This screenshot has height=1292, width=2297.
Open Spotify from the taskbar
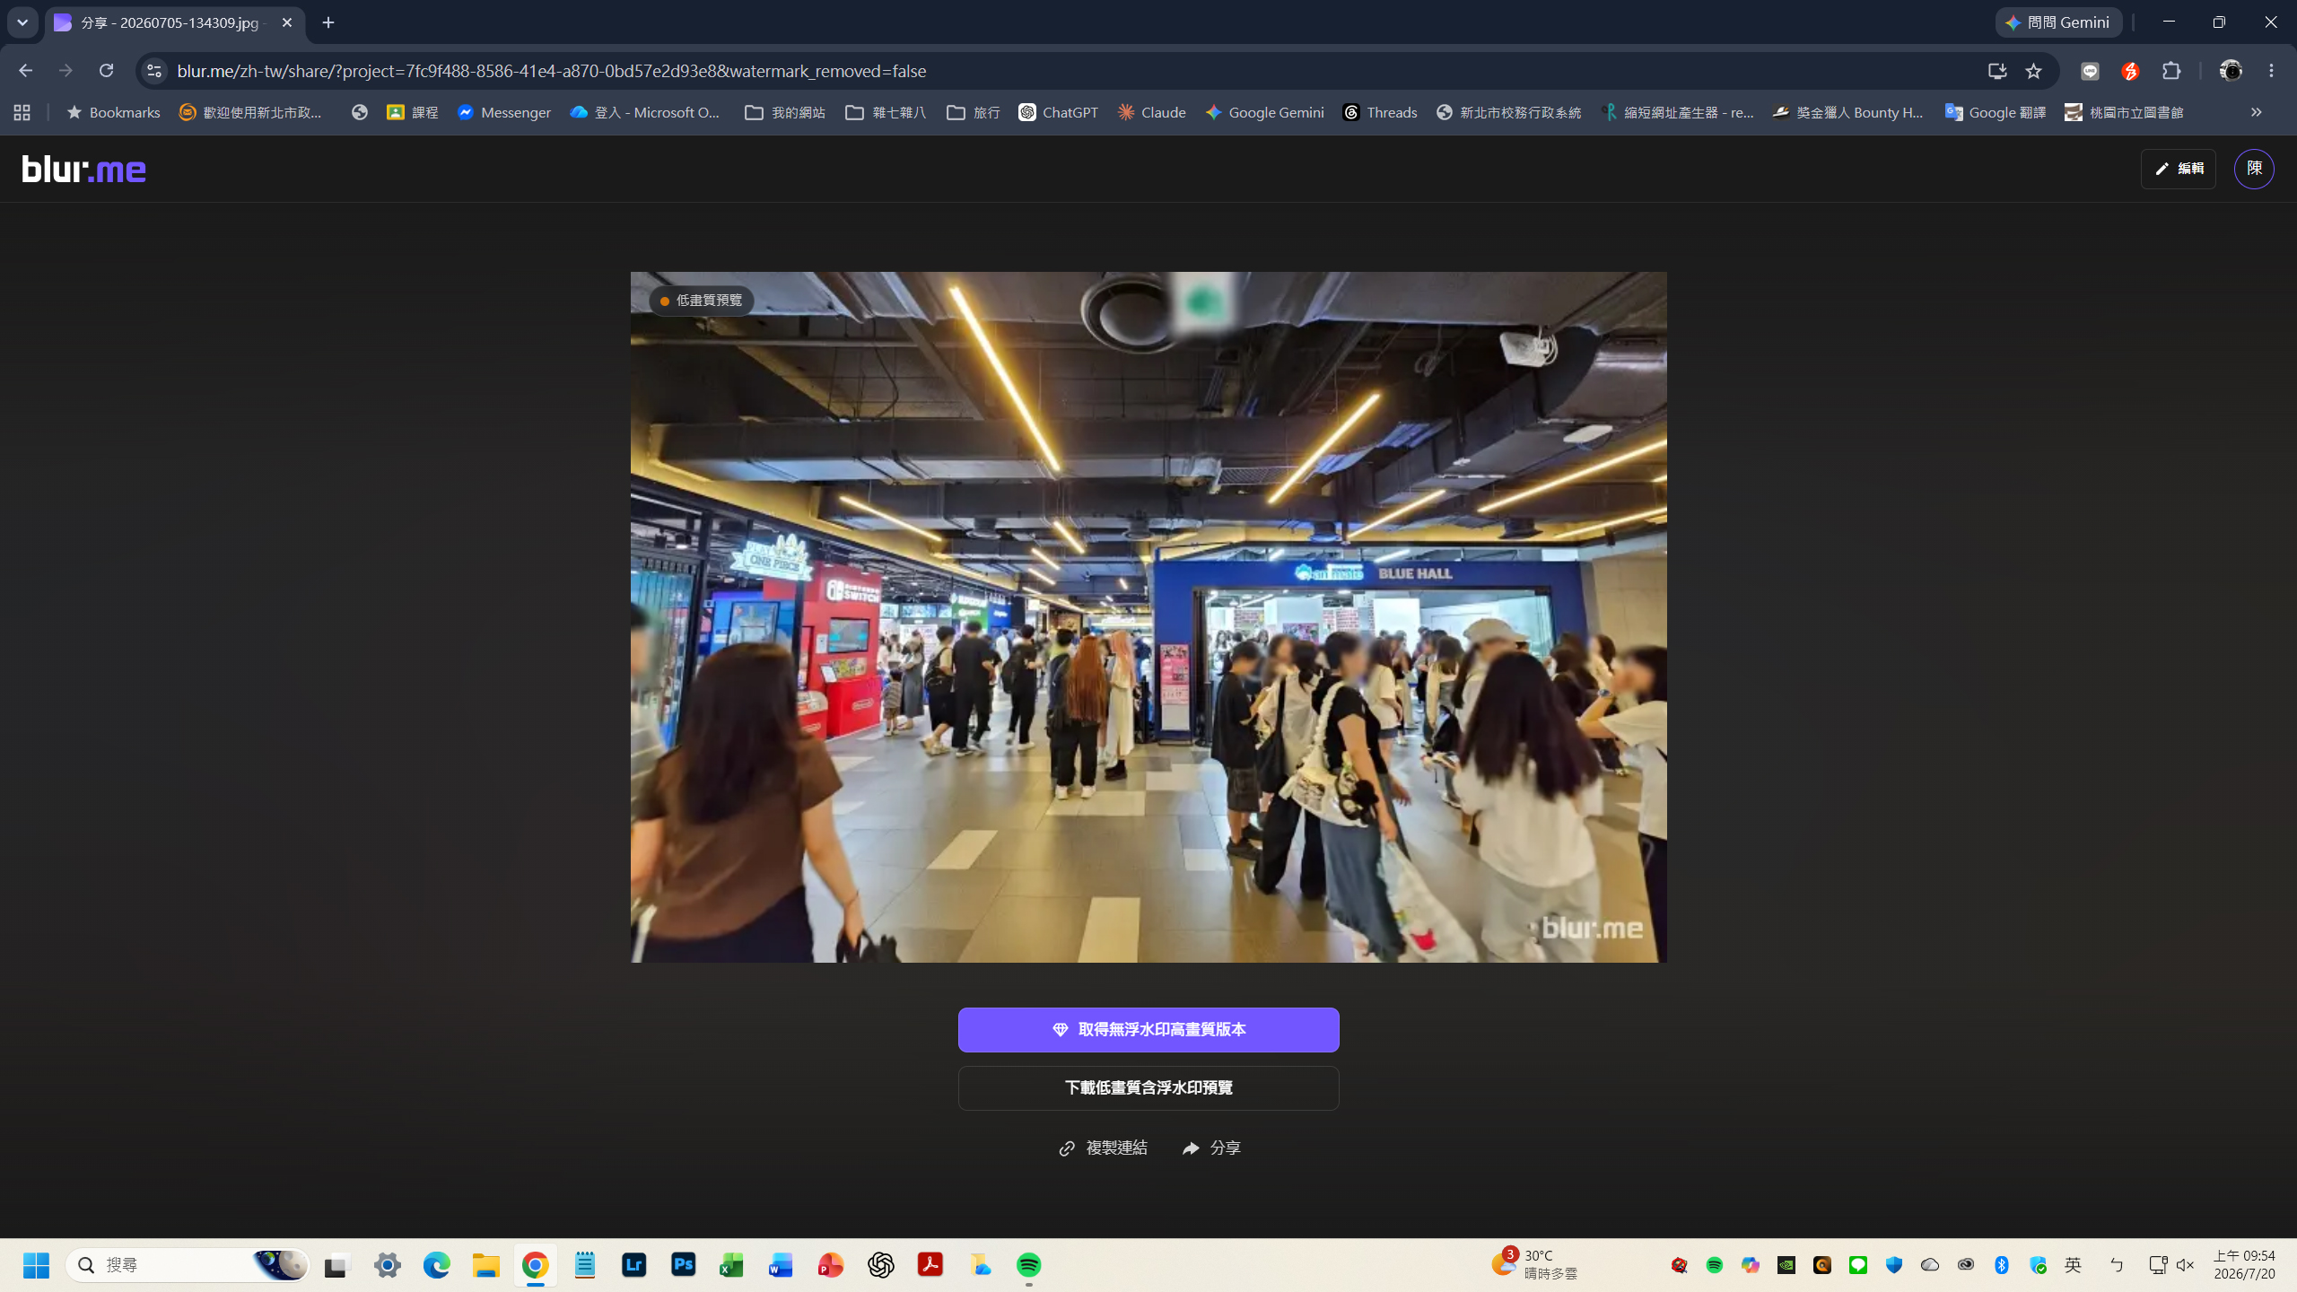[x=1028, y=1265]
